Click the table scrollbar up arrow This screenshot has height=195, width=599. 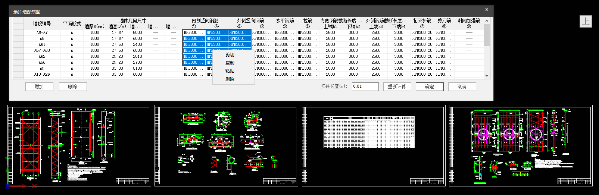pyautogui.click(x=487, y=21)
